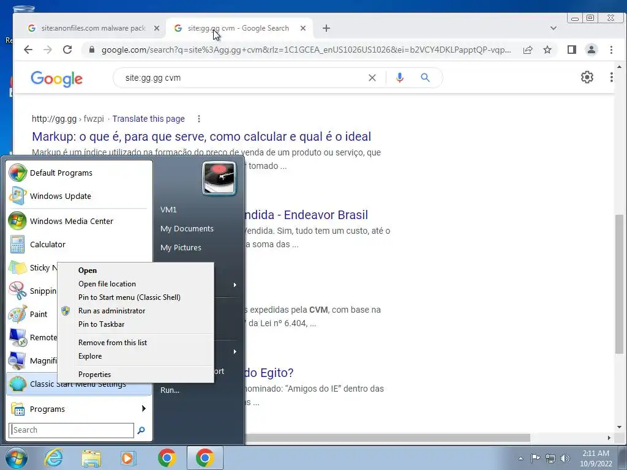Expand the Programs submenu arrow
The image size is (627, 470).
click(143, 408)
